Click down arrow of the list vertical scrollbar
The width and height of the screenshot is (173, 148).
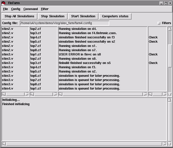170,94
